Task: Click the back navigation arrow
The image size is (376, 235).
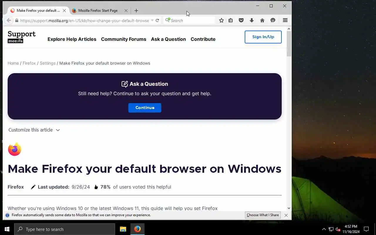Action: pyautogui.click(x=9, y=20)
